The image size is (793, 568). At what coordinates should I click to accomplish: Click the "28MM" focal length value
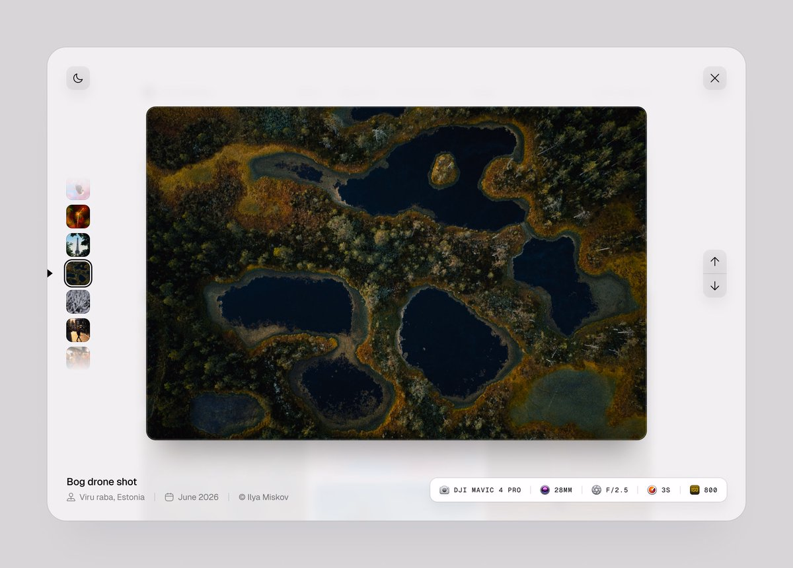[x=564, y=490]
